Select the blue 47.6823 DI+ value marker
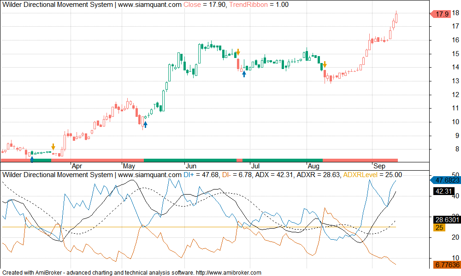The height and width of the screenshot is (276, 461). point(444,180)
